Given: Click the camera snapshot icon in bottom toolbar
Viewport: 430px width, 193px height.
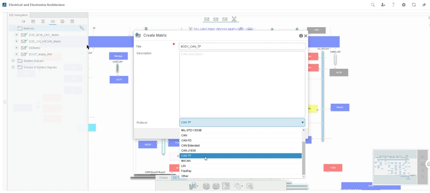Looking at the screenshot, I should (x=249, y=186).
